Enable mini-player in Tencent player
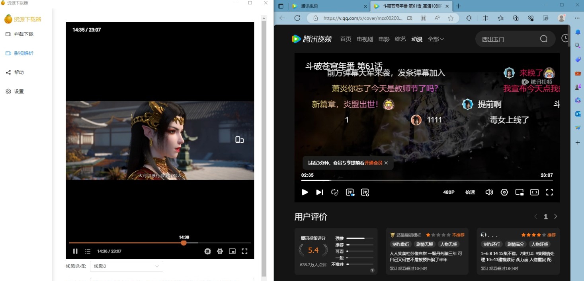Screen dimensions: 584x281 click(520, 192)
